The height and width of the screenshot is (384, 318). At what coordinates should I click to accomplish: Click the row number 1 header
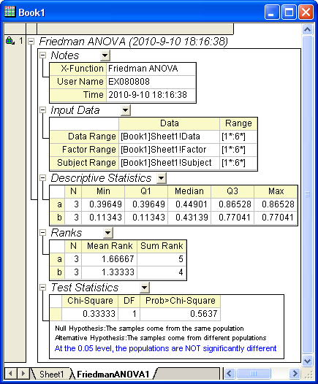pyautogui.click(x=21, y=41)
